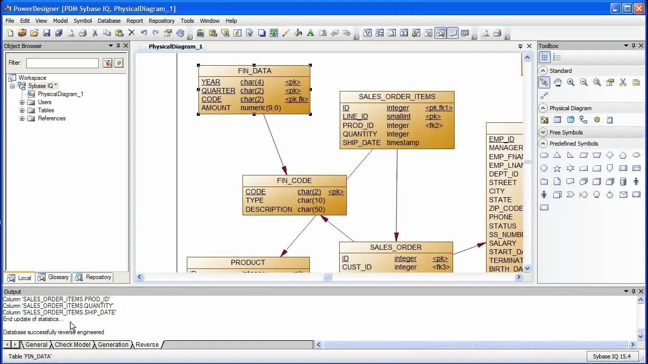Open the Tools menu
Screen dimensions: 648x364
coord(187,21)
